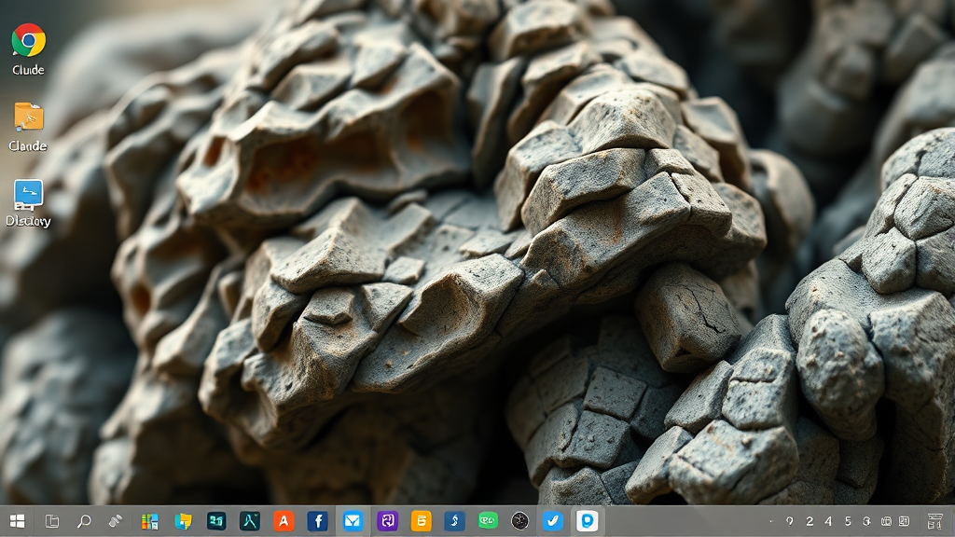Launch the orange-yellow taskbar app icon
This screenshot has height=537, width=955.
[x=422, y=521]
